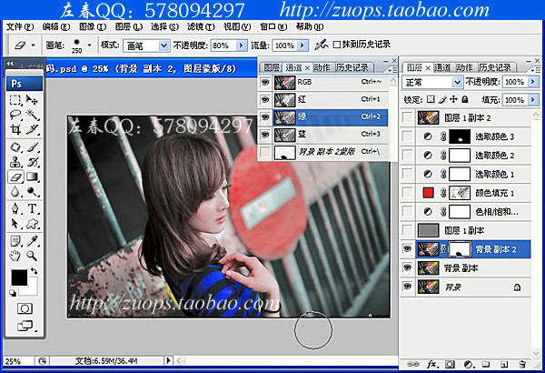The width and height of the screenshot is (545, 373).
Task: Select the Gradient tool
Action: coord(33,176)
